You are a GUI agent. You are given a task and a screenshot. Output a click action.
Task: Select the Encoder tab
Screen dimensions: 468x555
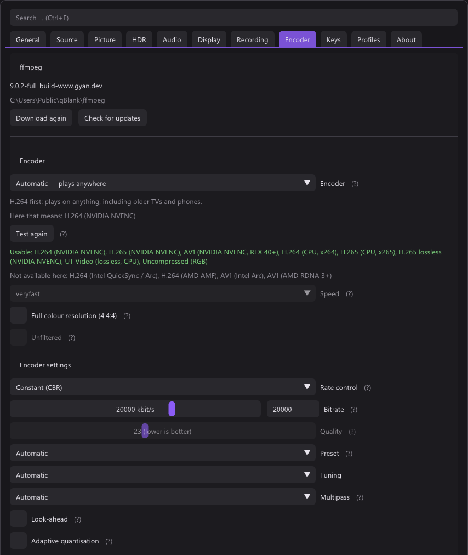(x=298, y=39)
